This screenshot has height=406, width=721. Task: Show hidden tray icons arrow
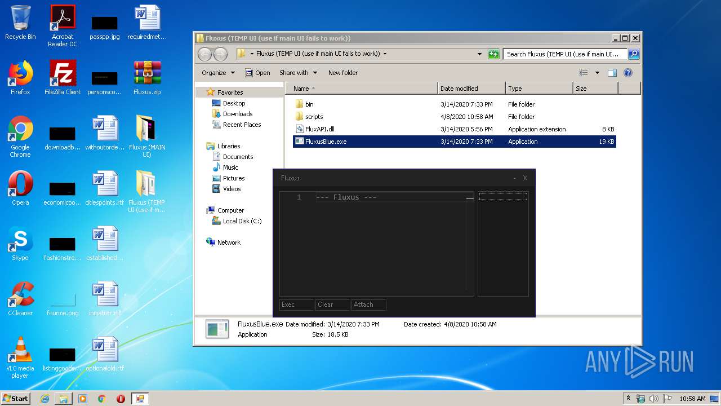(628, 399)
